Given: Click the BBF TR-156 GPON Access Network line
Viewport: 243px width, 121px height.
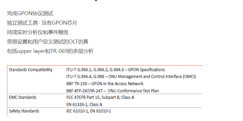Looking at the screenshot, I should click(105, 84).
